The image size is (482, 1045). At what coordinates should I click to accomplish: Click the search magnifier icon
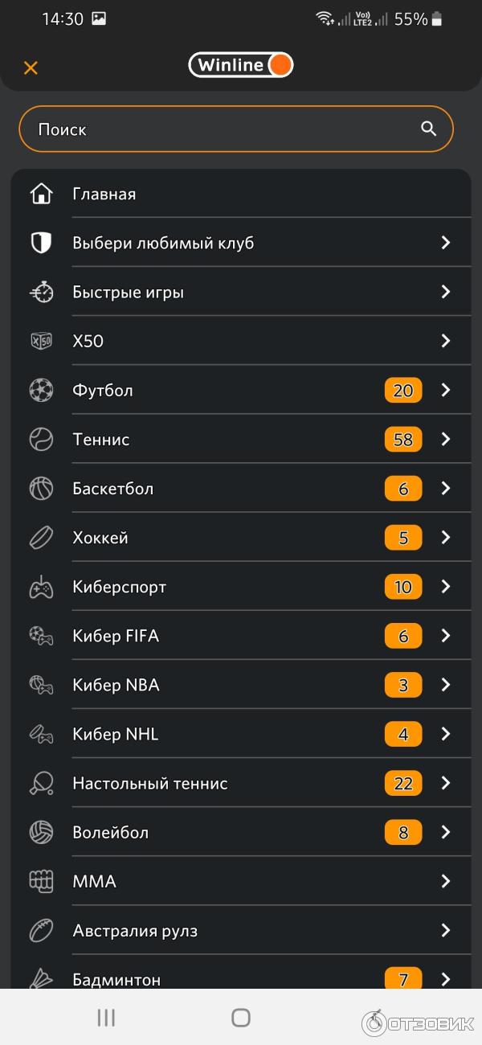pyautogui.click(x=429, y=129)
